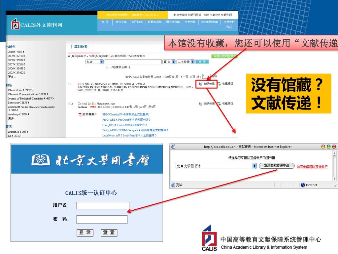Filter by journal ChemInform (7937)
This screenshot has width=338, height=254.
pyautogui.click(x=20, y=90)
